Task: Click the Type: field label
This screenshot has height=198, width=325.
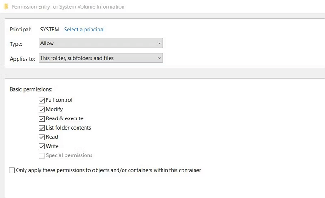Action: click(x=16, y=43)
